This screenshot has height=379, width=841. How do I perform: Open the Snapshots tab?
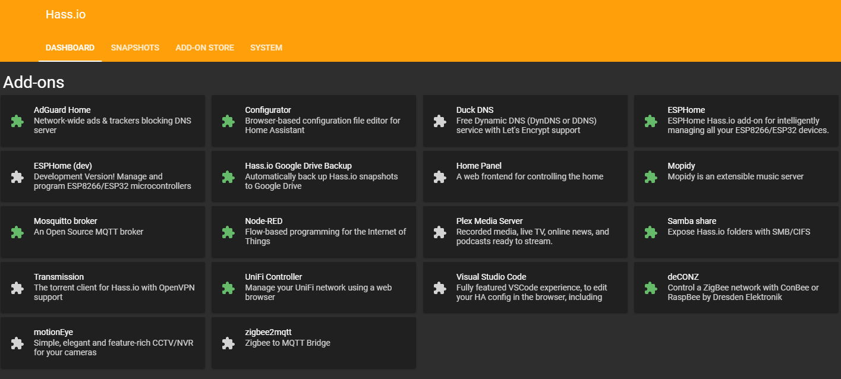click(x=135, y=48)
